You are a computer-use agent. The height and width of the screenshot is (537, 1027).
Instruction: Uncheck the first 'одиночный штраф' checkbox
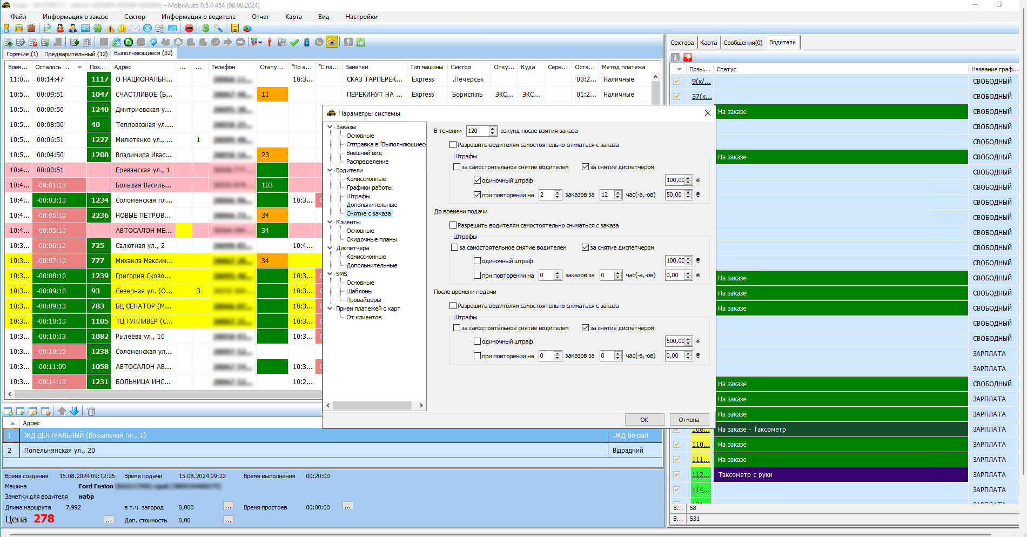[477, 180]
